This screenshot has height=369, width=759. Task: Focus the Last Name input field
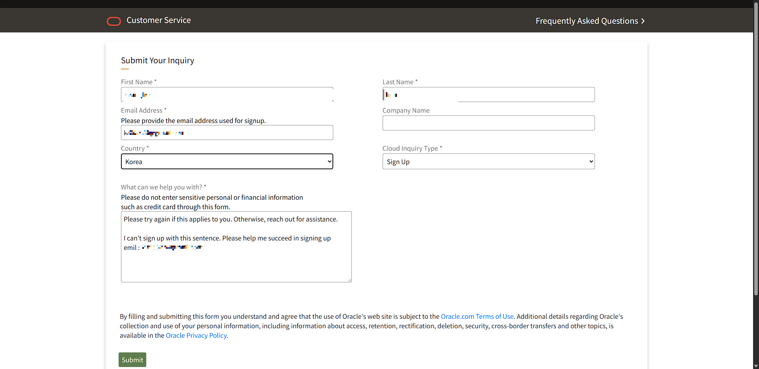(x=489, y=95)
